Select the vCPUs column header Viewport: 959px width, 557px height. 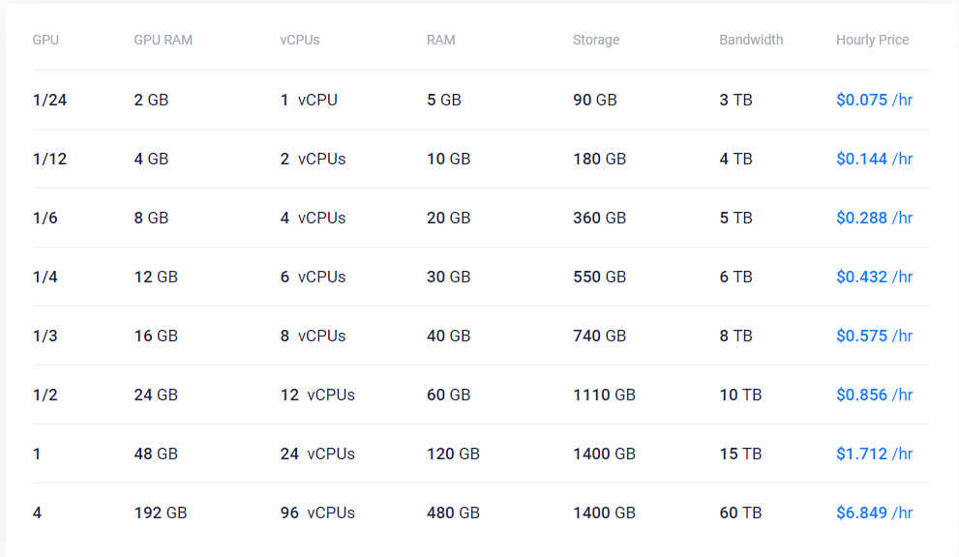300,40
